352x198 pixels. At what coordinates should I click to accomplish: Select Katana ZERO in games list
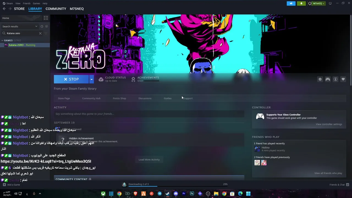(25, 45)
